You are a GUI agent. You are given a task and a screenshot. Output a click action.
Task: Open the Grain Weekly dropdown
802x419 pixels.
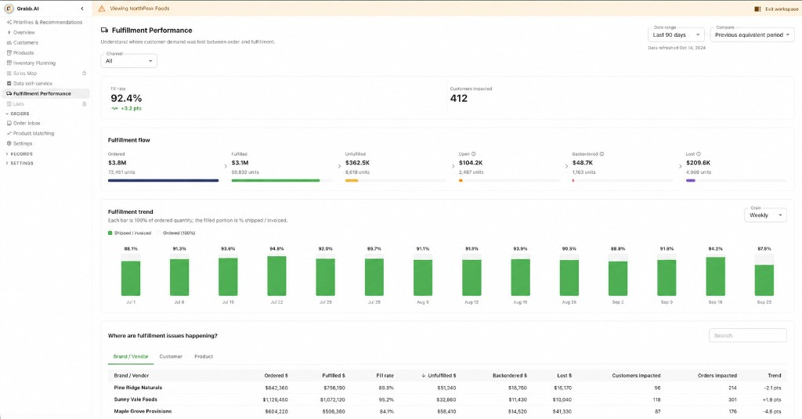(x=765, y=215)
